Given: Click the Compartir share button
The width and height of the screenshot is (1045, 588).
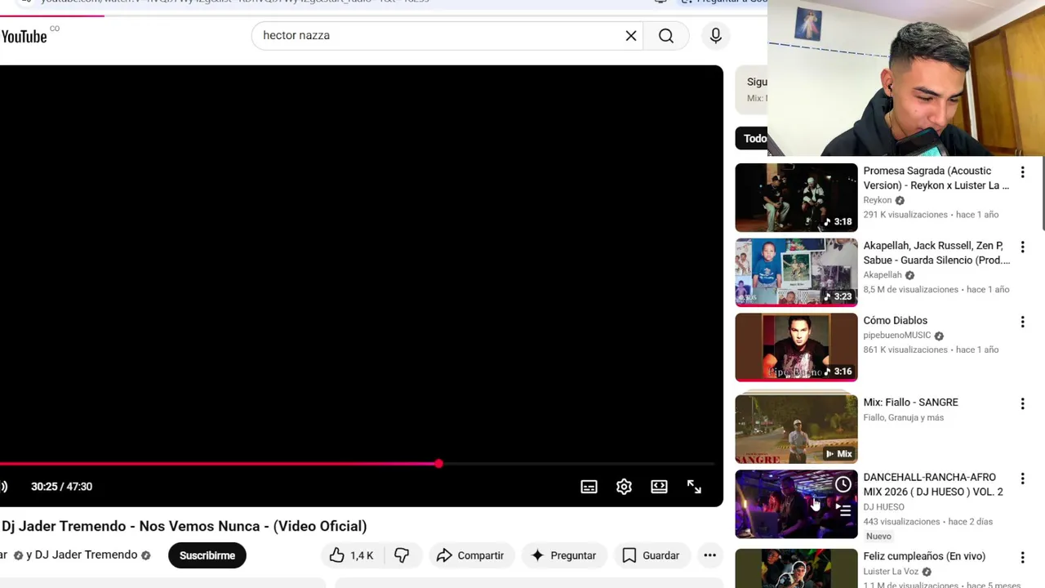Looking at the screenshot, I should (x=470, y=555).
